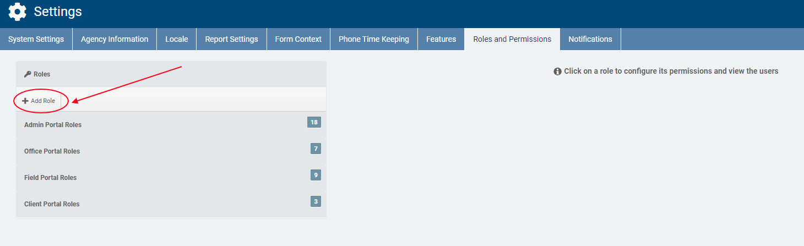
Task: Click the Roles and Permissions tab
Action: [x=512, y=39]
